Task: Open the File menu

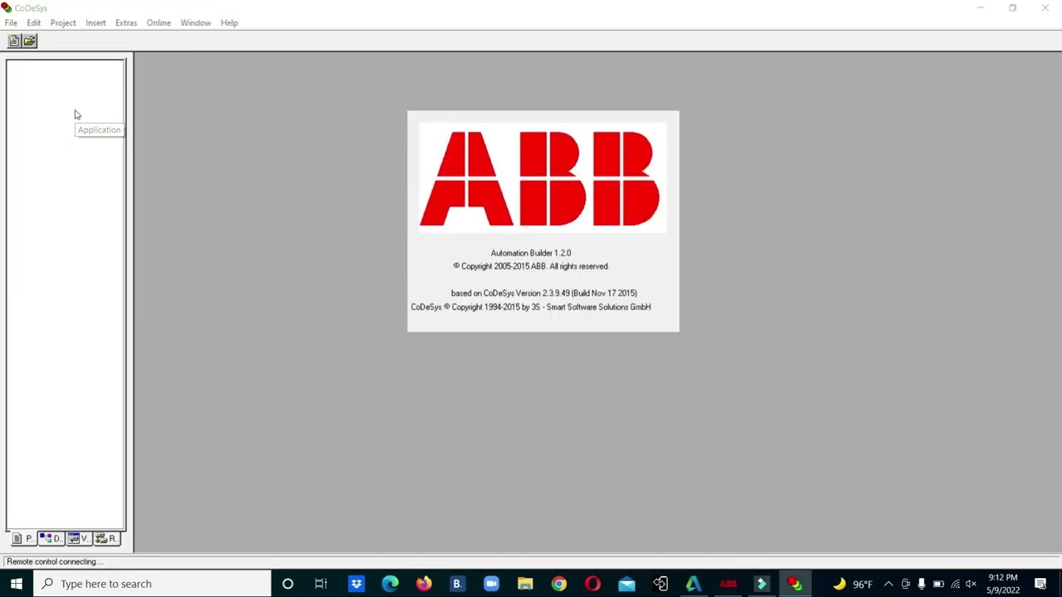Action: tap(11, 23)
